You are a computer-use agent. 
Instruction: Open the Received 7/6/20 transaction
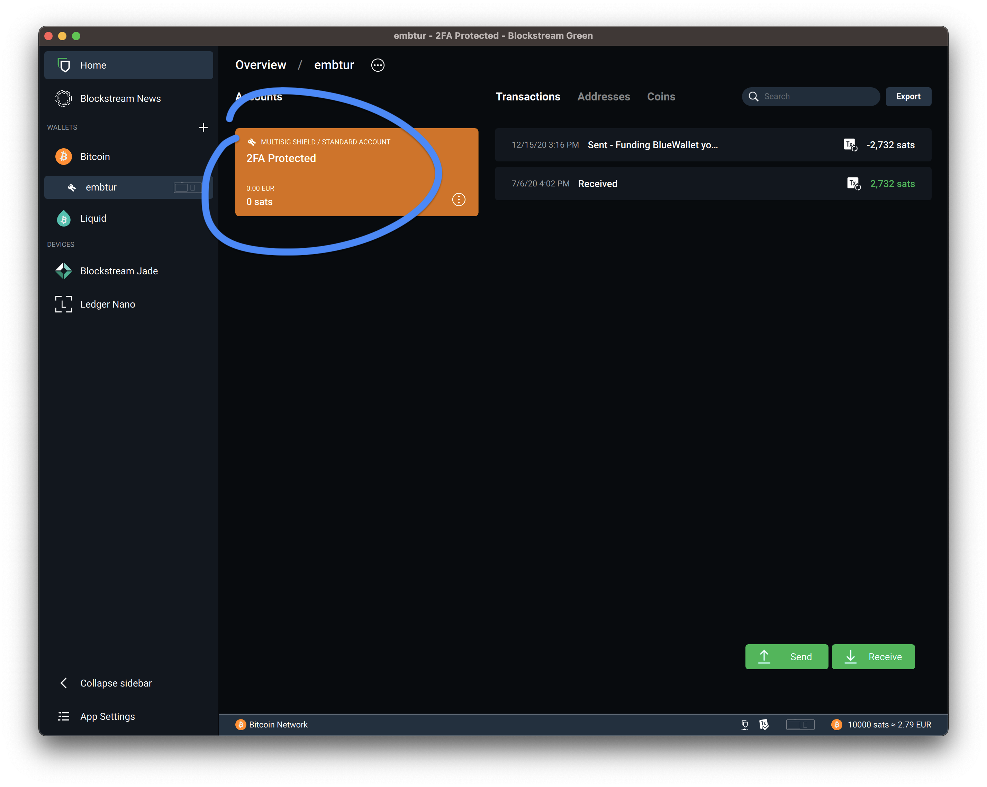713,184
